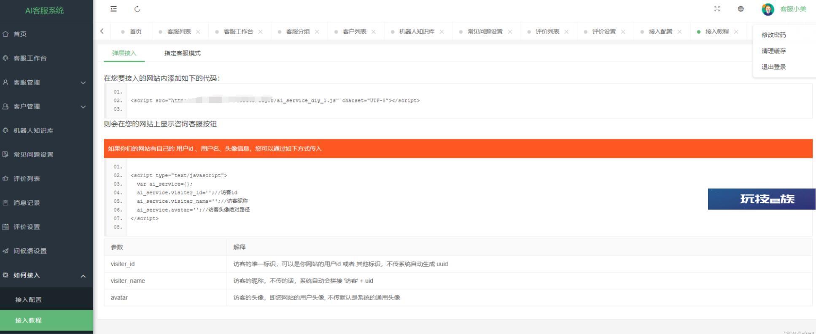Screen dimensions: 816x334
Task: Close the 客户列表 tab
Action: pyautogui.click(x=374, y=32)
